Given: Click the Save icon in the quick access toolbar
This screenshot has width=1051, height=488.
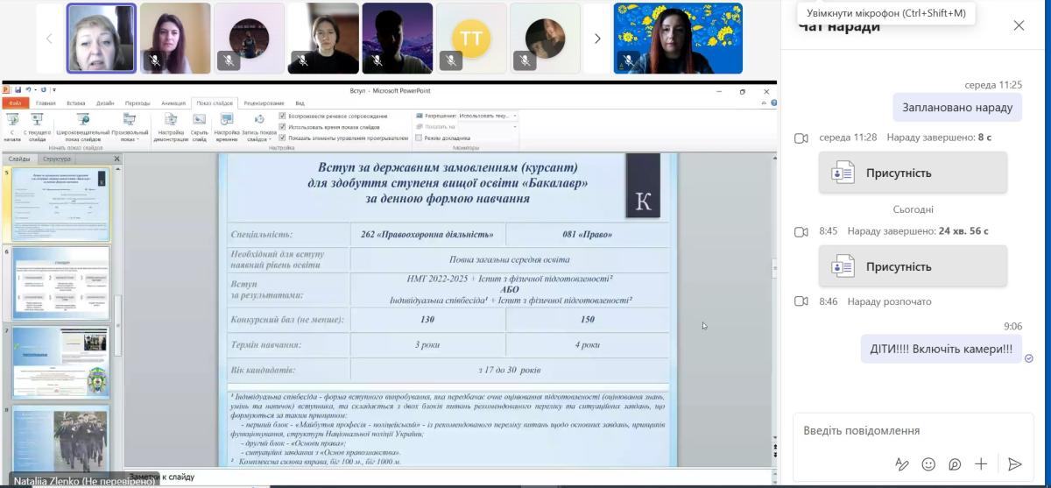Looking at the screenshot, I should coord(18,89).
